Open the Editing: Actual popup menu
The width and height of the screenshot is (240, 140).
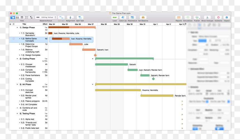46,17
